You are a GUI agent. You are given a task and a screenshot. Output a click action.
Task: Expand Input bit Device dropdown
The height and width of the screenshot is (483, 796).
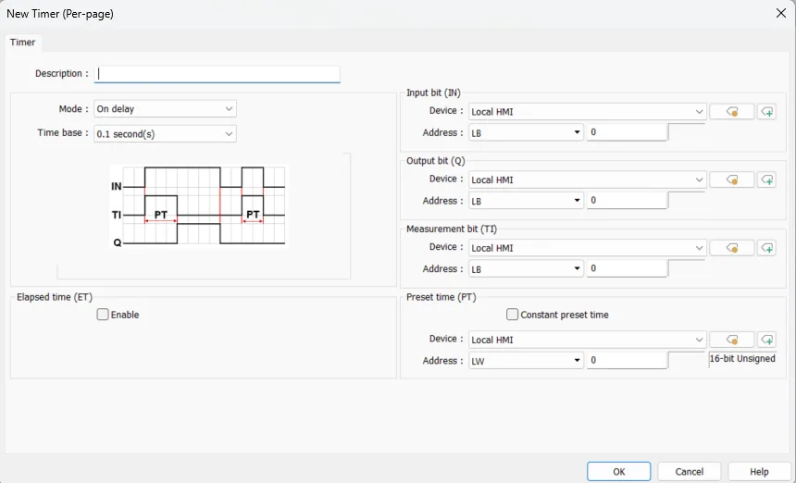click(588, 112)
